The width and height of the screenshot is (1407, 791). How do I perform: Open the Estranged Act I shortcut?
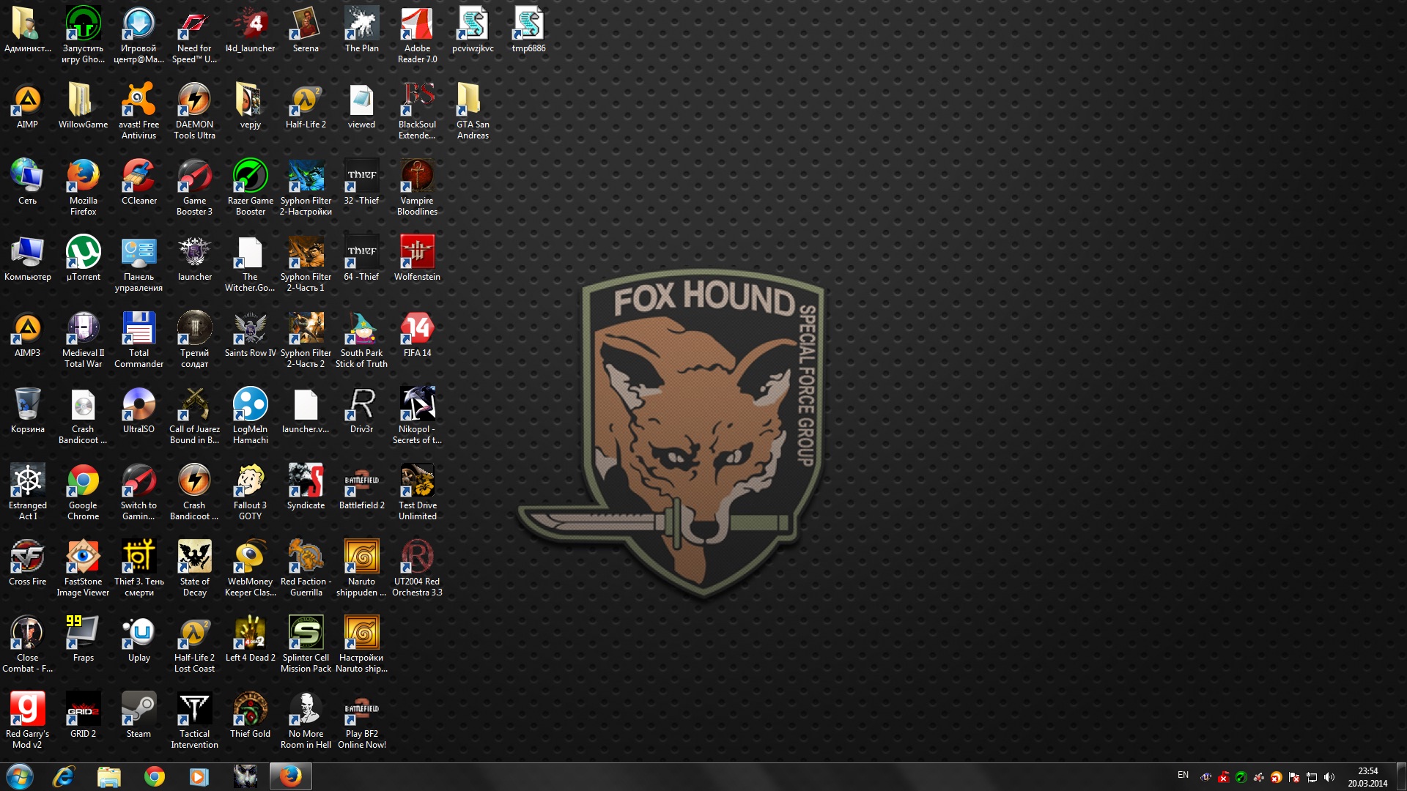27,491
